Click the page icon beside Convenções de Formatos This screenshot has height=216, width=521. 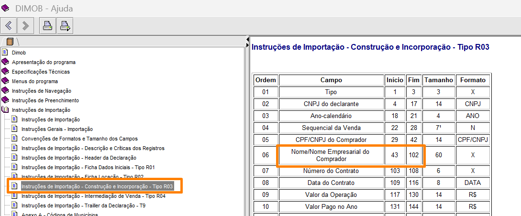pyautogui.click(x=14, y=139)
